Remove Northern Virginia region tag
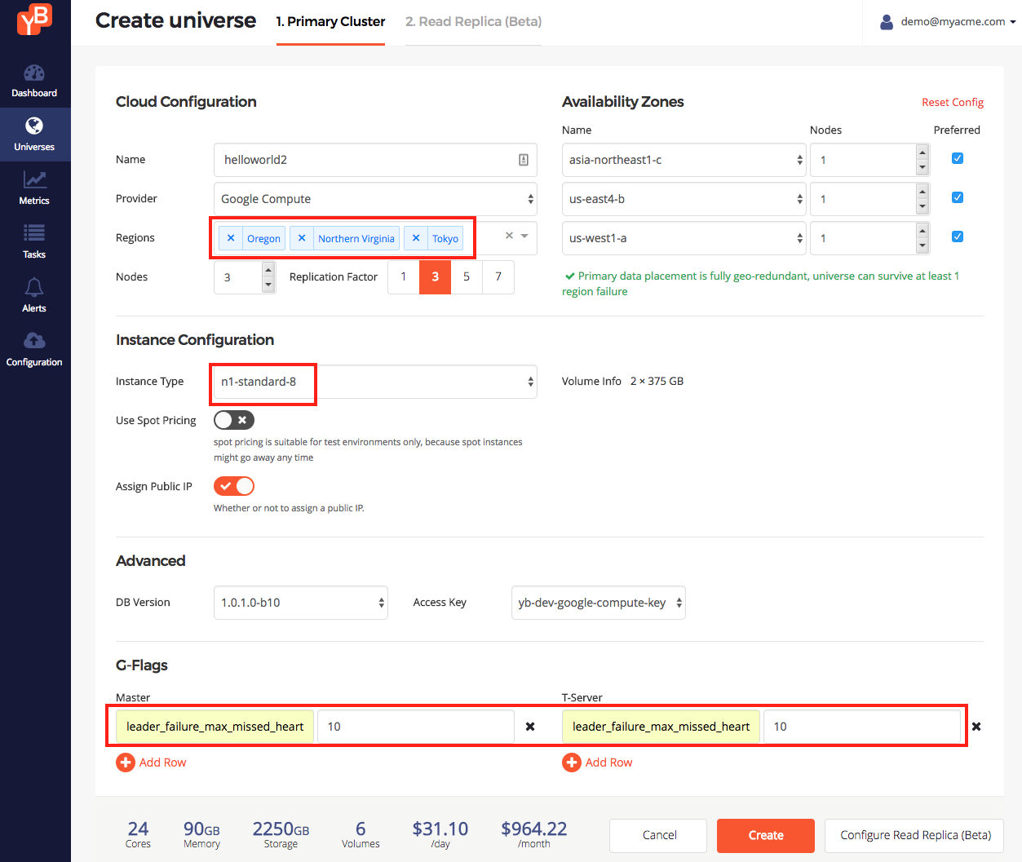Viewport: 1022px width, 862px height. [302, 238]
